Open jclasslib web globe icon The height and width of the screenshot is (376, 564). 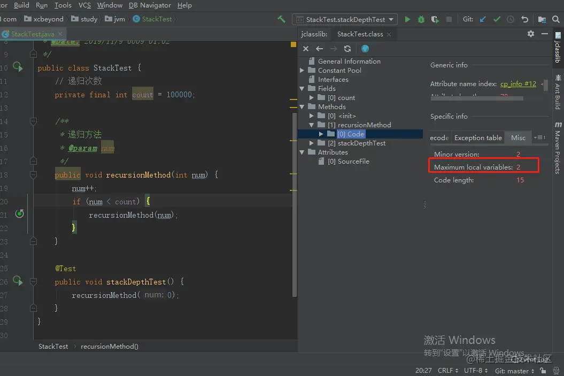(x=365, y=49)
